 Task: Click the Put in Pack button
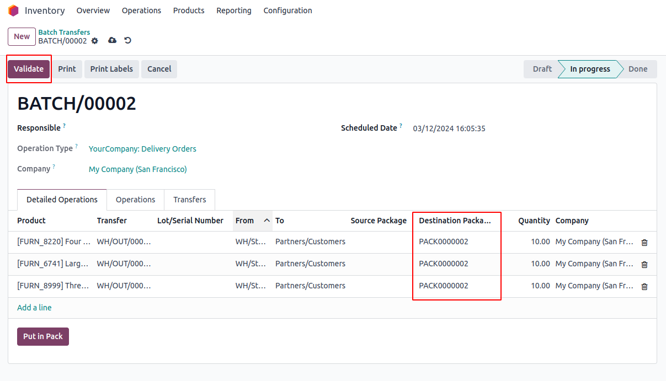(x=43, y=336)
